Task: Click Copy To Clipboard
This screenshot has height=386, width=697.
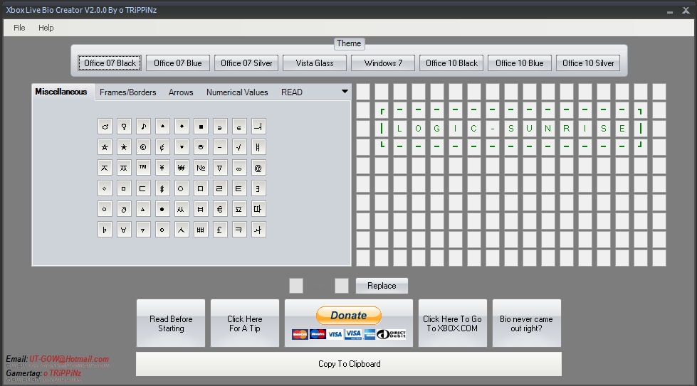Action: point(349,364)
